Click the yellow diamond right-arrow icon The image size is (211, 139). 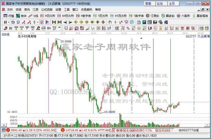coord(81,22)
